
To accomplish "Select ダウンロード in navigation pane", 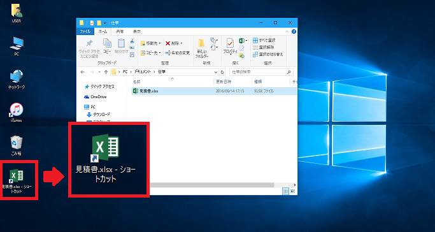I will coord(99,115).
